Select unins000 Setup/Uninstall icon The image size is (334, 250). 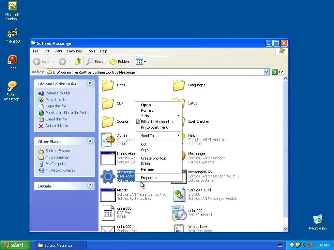point(178,213)
